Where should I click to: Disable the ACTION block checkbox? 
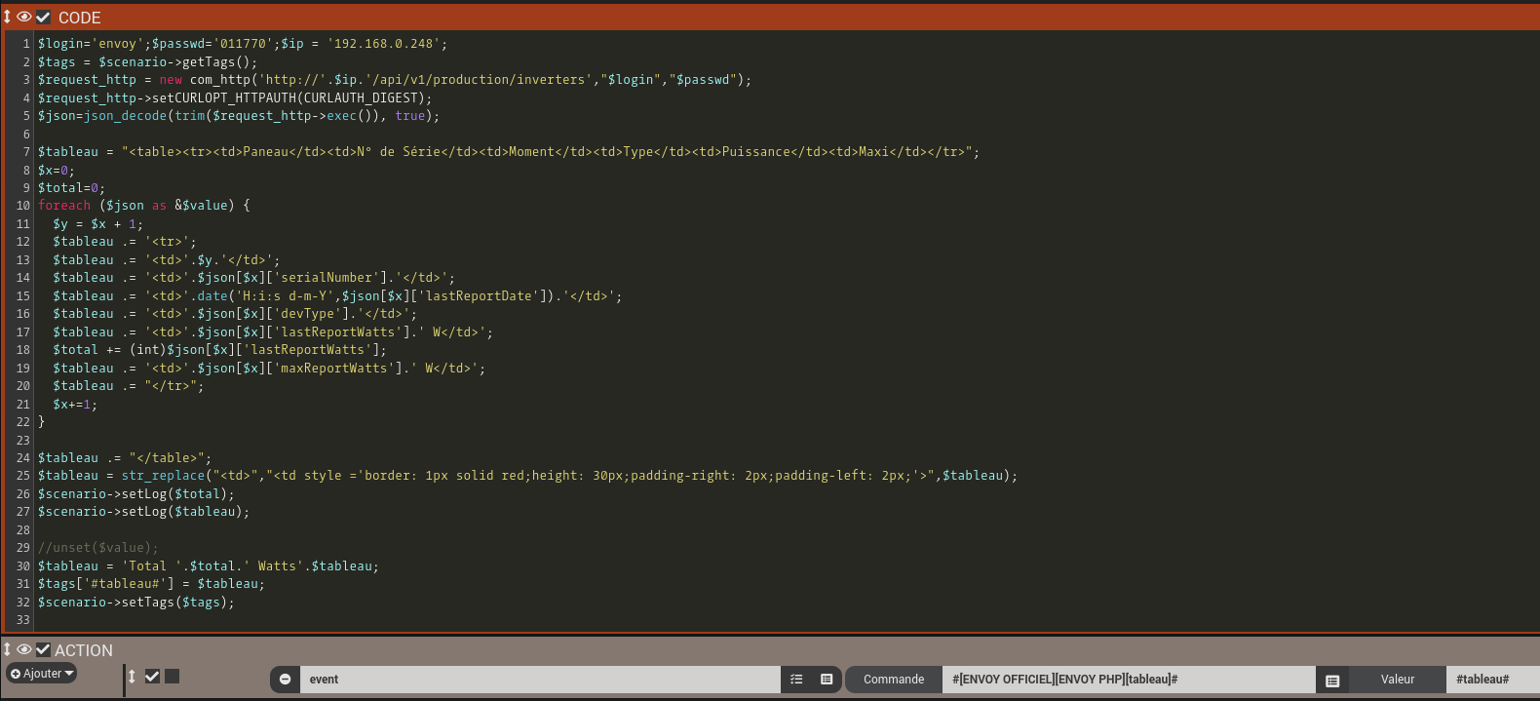pyautogui.click(x=43, y=649)
